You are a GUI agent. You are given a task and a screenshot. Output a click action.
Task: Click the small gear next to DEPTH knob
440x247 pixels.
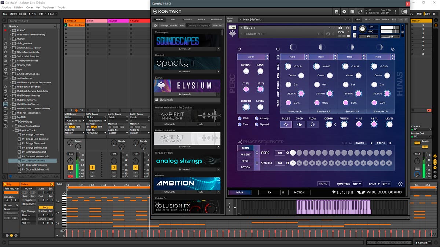(x=335, y=124)
